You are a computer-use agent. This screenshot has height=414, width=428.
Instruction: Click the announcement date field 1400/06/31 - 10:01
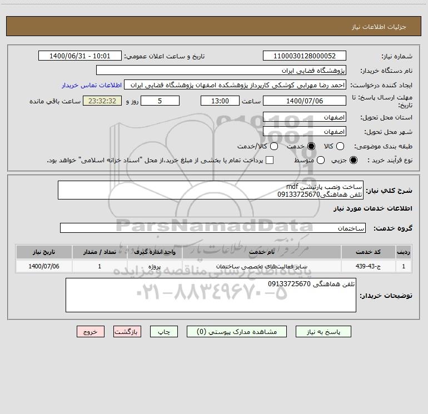pyautogui.click(x=80, y=56)
